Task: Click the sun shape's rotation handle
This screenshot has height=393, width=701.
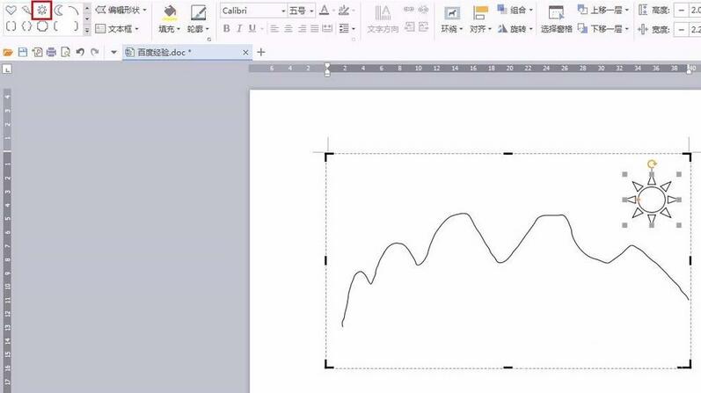Action: pos(652,164)
